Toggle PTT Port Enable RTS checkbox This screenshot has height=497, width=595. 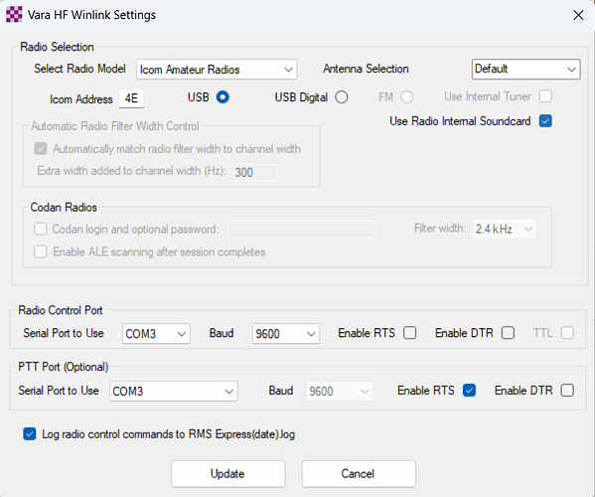tap(470, 391)
